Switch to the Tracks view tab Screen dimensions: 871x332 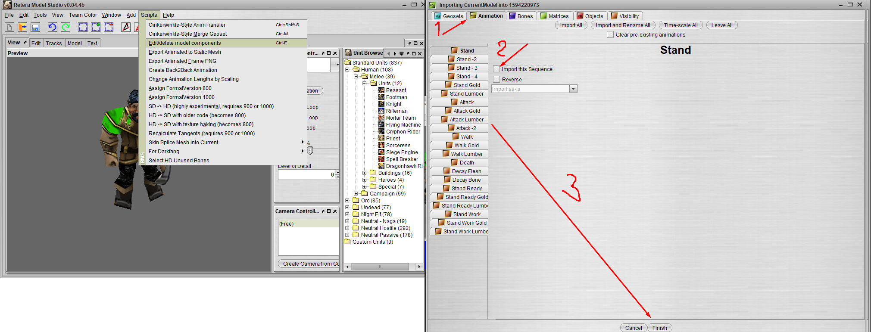tap(54, 43)
